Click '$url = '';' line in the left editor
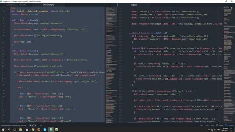Image resolution: width=235 pixels, height=132 pixels. [22, 88]
